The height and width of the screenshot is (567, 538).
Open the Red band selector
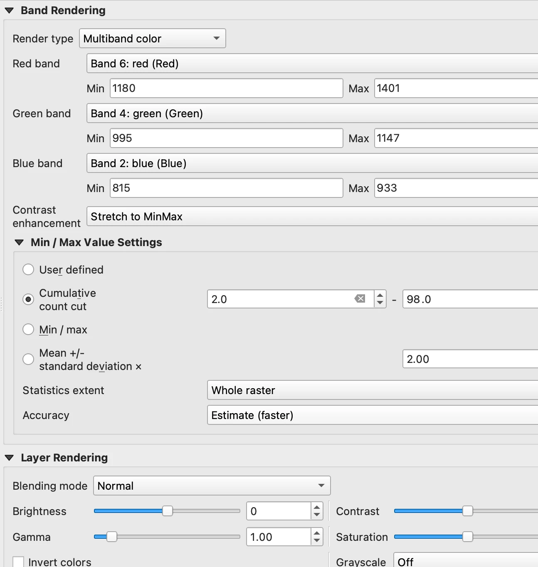pos(312,63)
